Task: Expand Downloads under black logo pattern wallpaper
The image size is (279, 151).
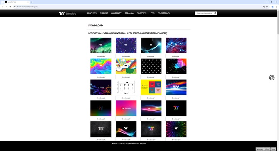Action: [151, 77]
